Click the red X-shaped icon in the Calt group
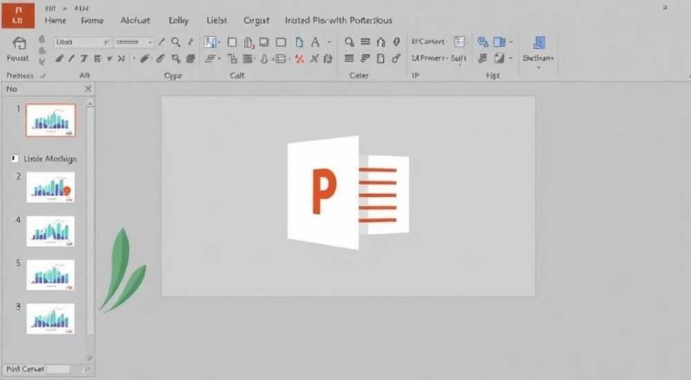This screenshot has height=380, width=691. (299, 59)
